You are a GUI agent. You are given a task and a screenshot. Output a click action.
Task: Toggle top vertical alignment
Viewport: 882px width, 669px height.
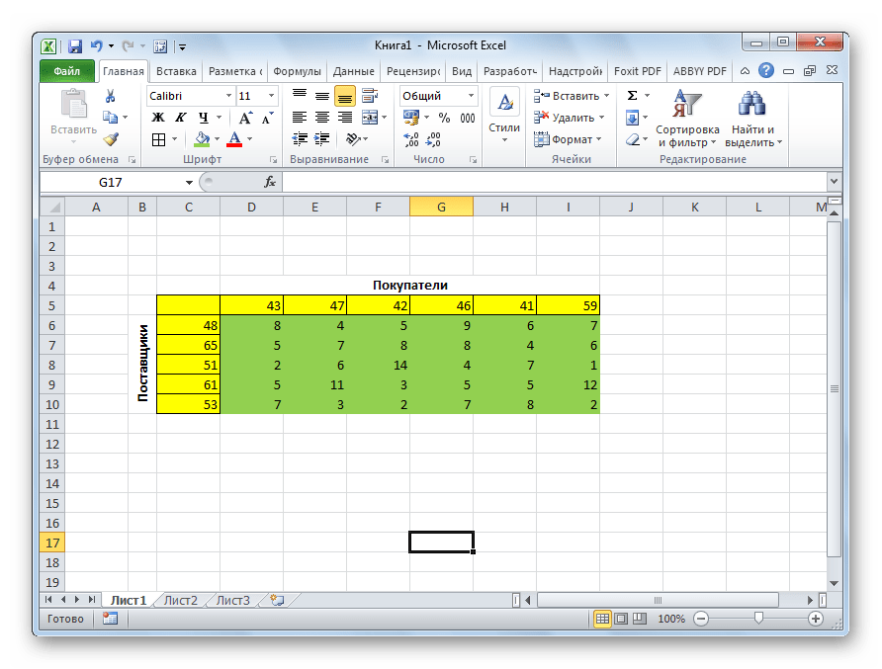300,96
